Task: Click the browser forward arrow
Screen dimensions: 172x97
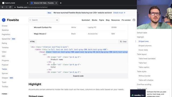Action: click(x=6, y=7)
